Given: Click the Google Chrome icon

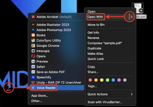Looking at the screenshot, I should (33, 46).
